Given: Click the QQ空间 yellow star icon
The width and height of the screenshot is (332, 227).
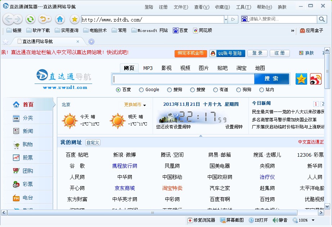Looking at the screenshot, I should tap(301, 79).
